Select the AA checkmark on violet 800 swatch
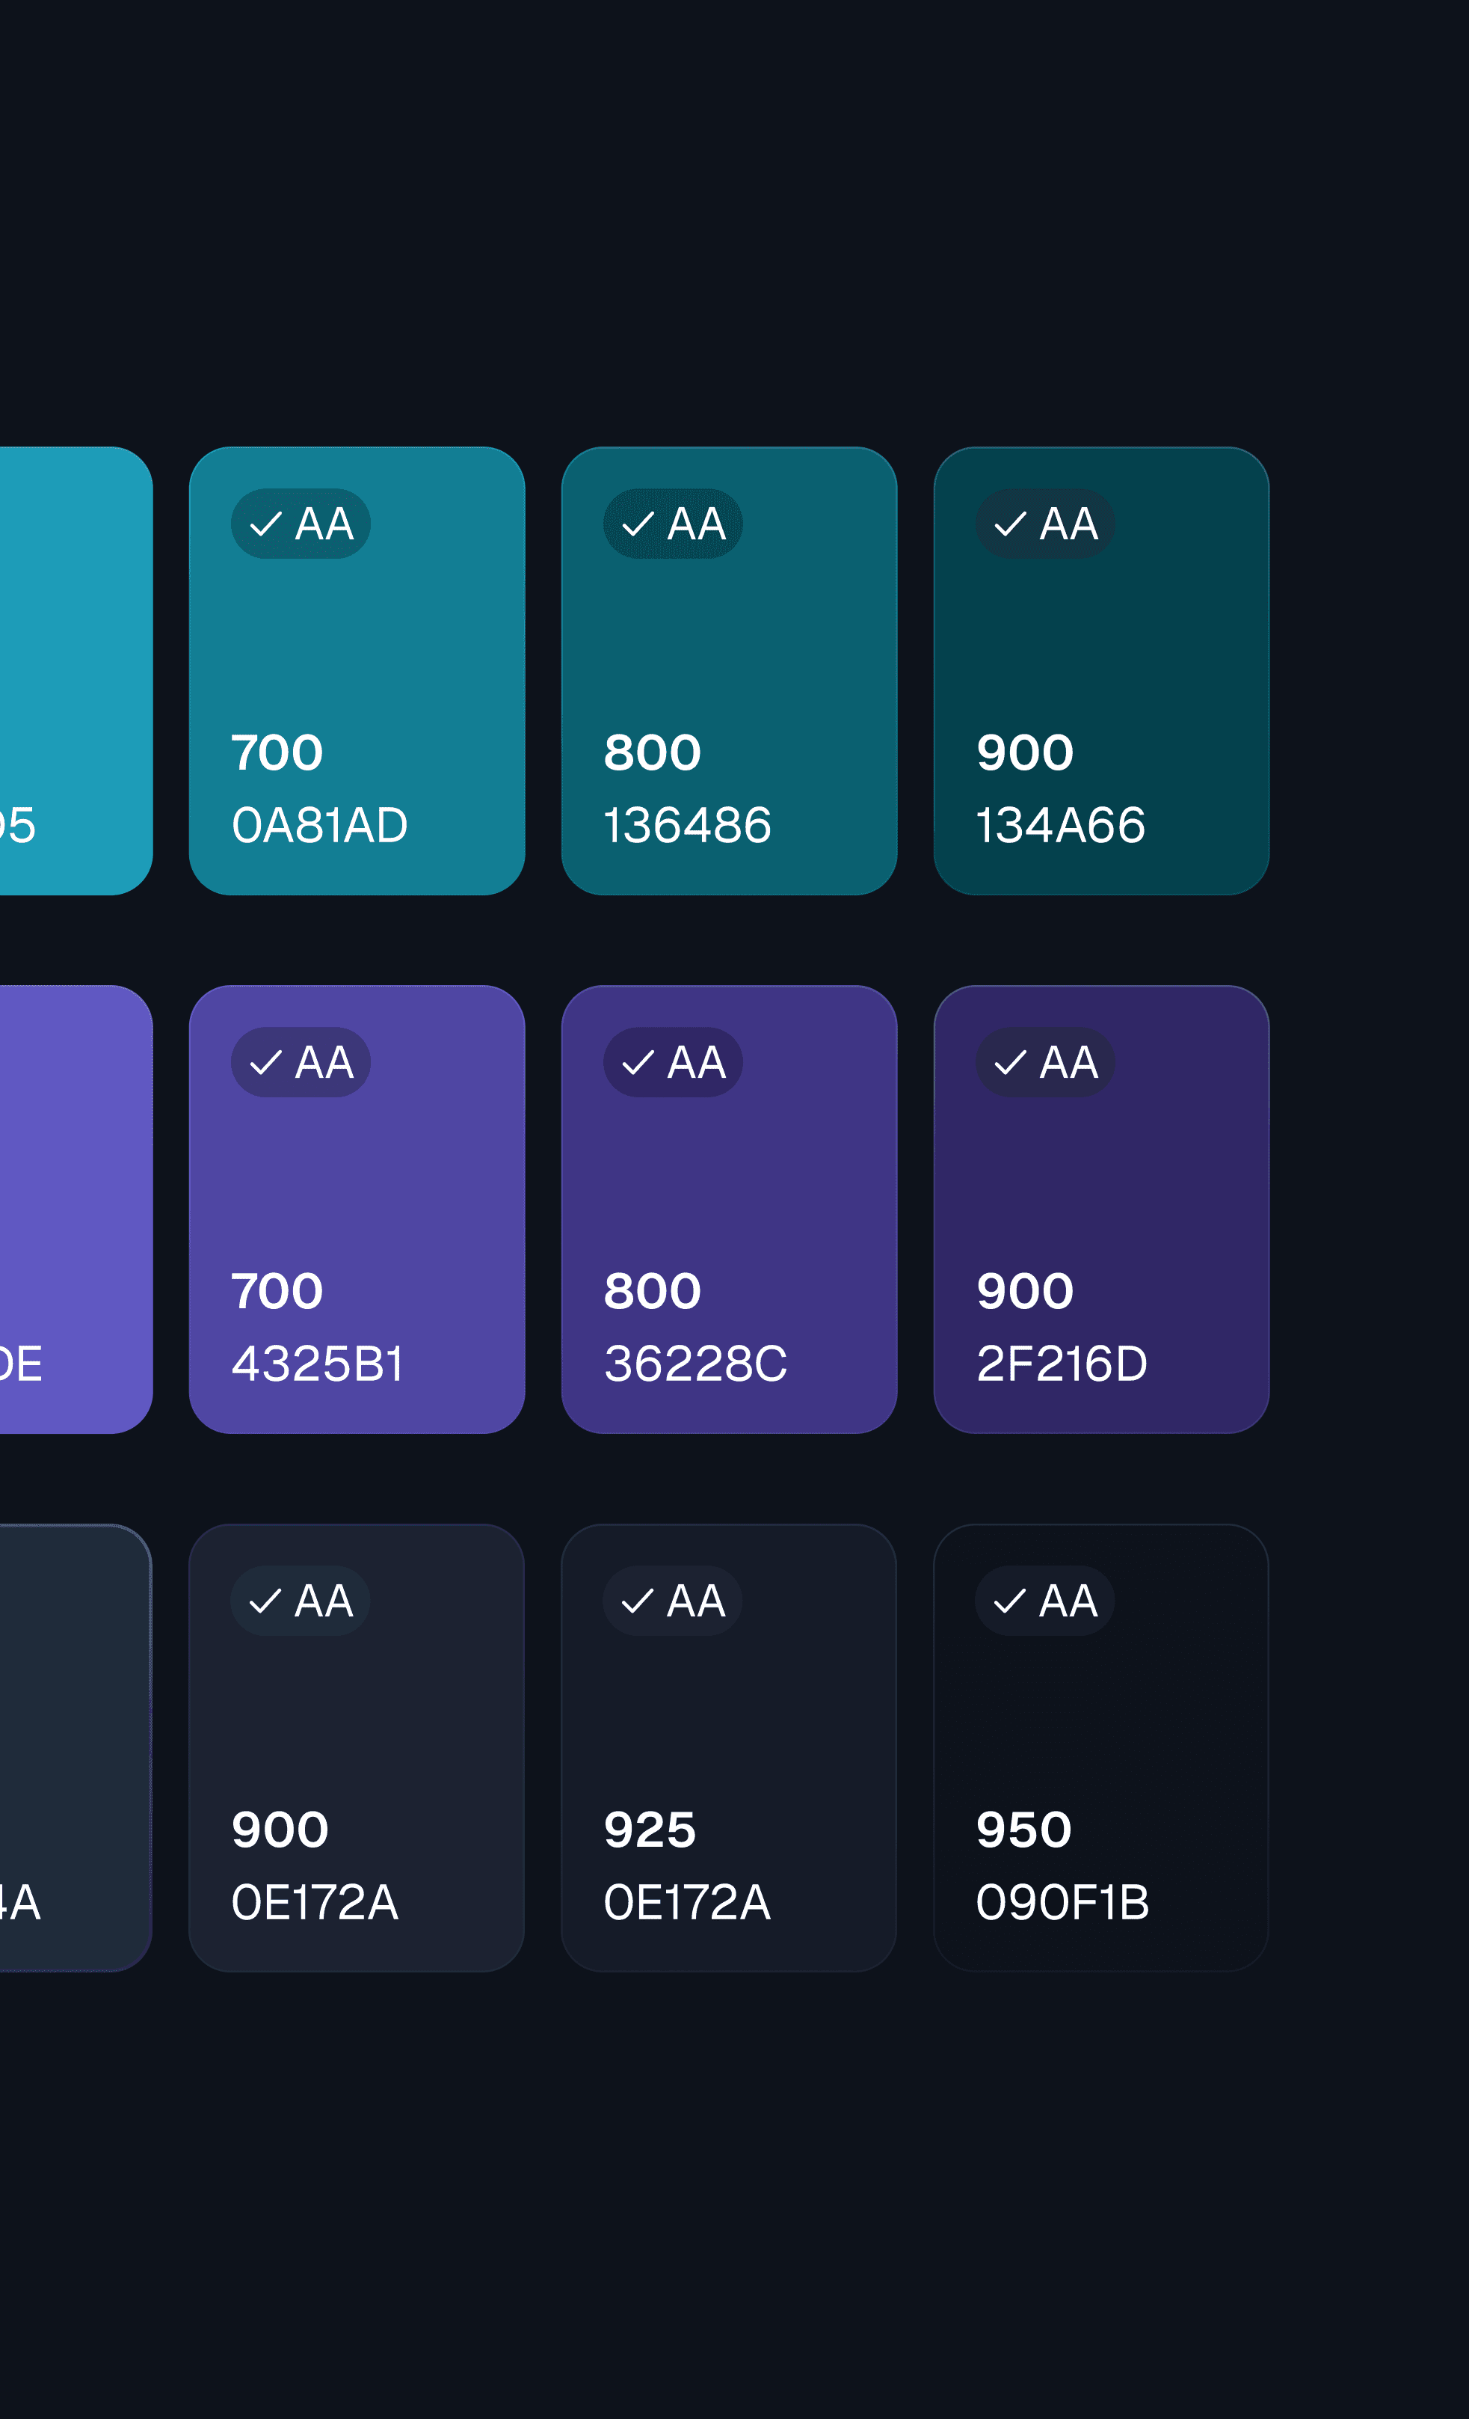1469x2419 pixels. [673, 1063]
